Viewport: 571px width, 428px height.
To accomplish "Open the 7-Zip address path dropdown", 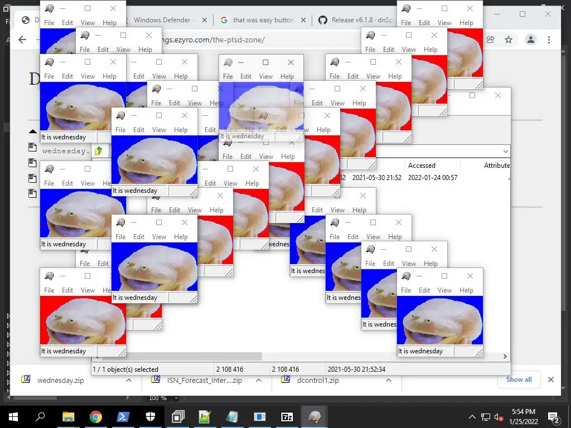I will click(x=505, y=151).
